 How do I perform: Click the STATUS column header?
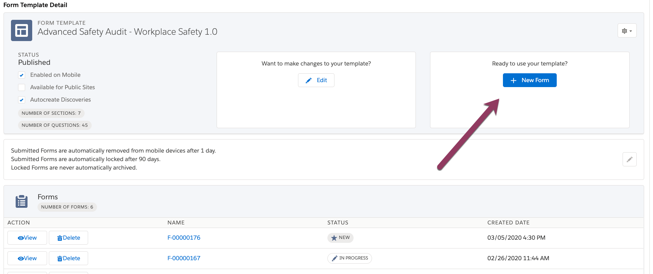coord(338,223)
